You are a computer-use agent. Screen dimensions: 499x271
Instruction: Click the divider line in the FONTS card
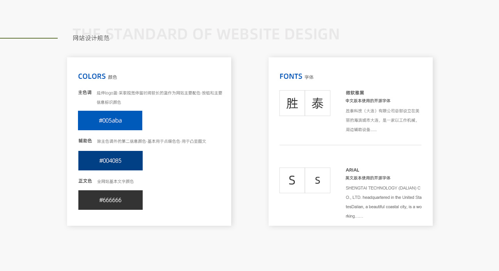click(350, 144)
